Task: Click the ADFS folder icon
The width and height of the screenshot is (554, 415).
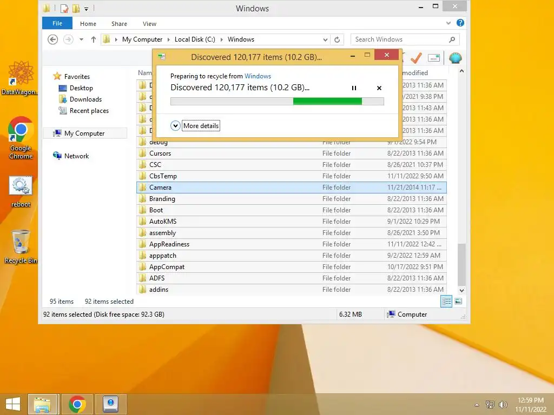Action: (x=142, y=278)
